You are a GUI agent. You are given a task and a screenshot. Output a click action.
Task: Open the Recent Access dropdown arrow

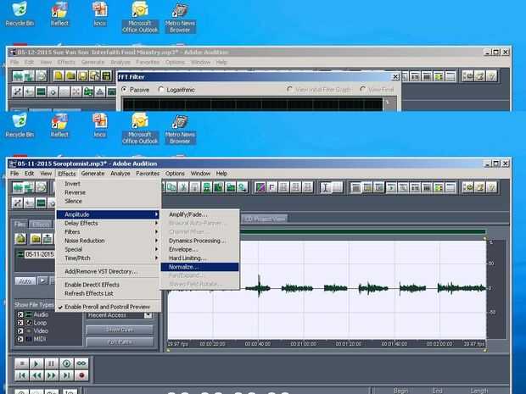tap(148, 315)
